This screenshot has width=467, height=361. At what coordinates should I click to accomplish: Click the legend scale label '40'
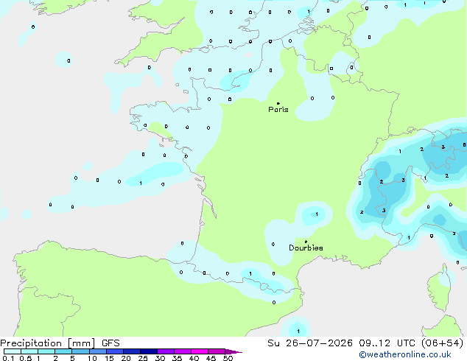[194, 358]
